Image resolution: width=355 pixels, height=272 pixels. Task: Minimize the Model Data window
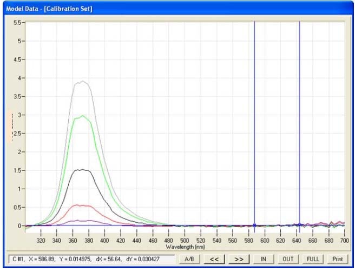coord(323,9)
